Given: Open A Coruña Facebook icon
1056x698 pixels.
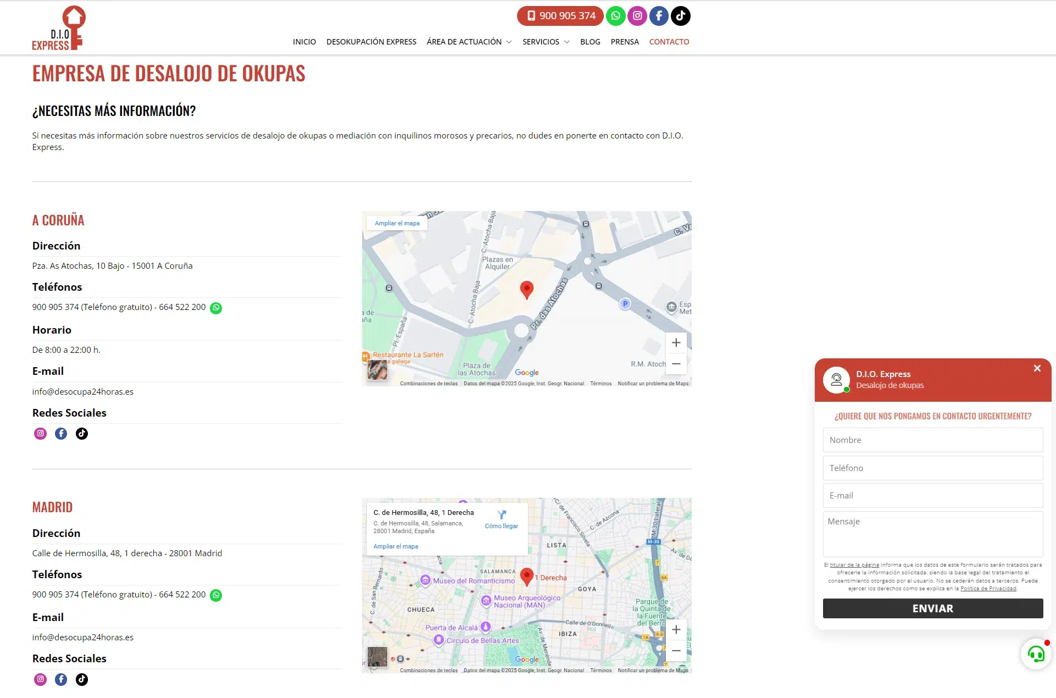Looking at the screenshot, I should point(61,434).
